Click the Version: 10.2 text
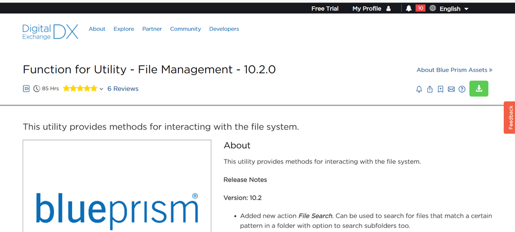 coord(243,198)
